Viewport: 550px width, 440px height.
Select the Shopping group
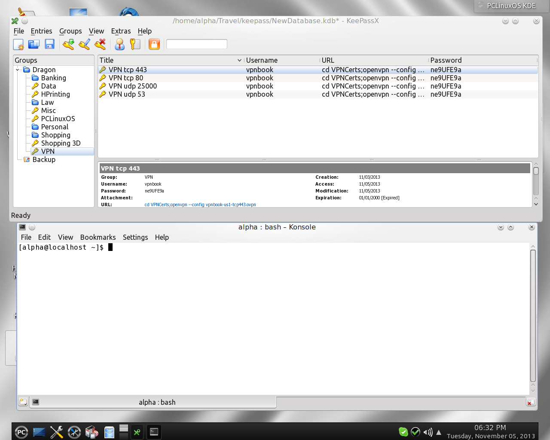pos(56,135)
